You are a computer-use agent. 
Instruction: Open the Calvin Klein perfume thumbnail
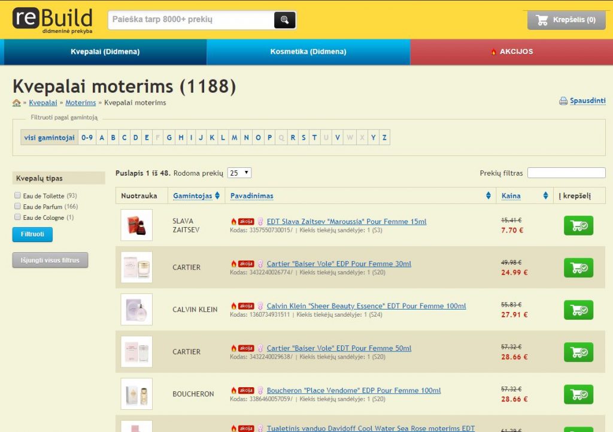point(136,310)
